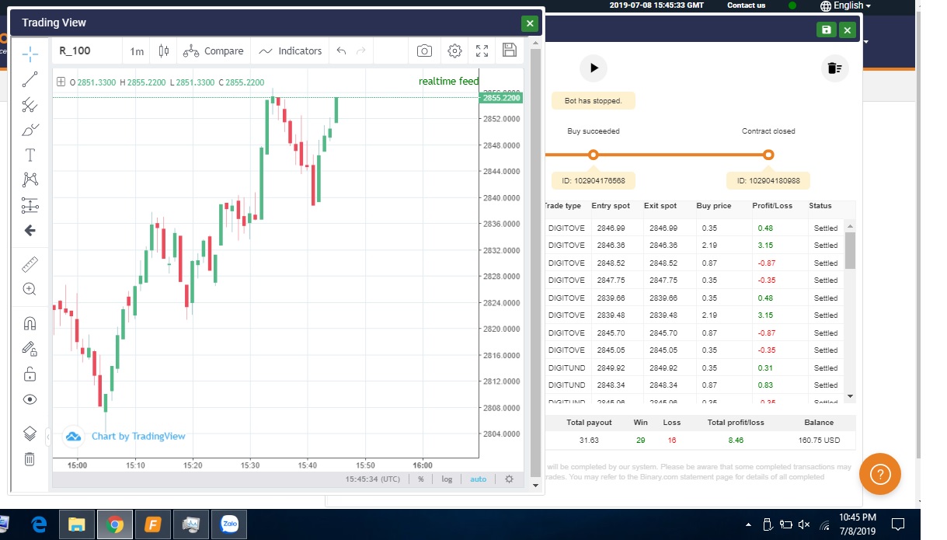This screenshot has width=947, height=540.
Task: Open chart settings gear in toolbar
Action: (x=455, y=51)
